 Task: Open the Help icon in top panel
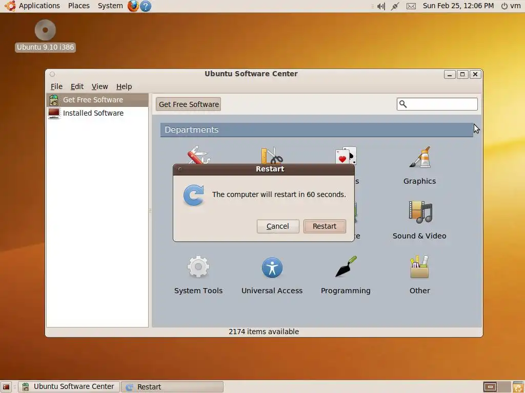pyautogui.click(x=145, y=6)
